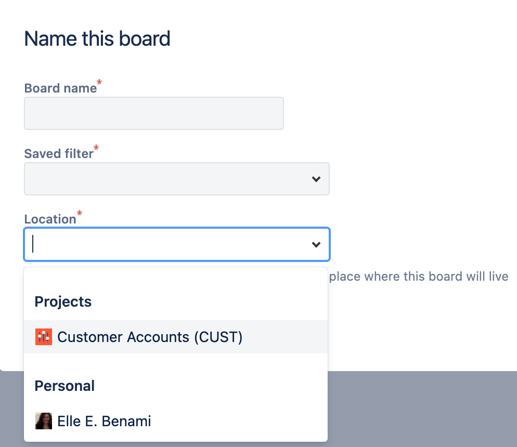Click the Board name text field
Viewport: 517px width, 447px height.
pos(153,113)
